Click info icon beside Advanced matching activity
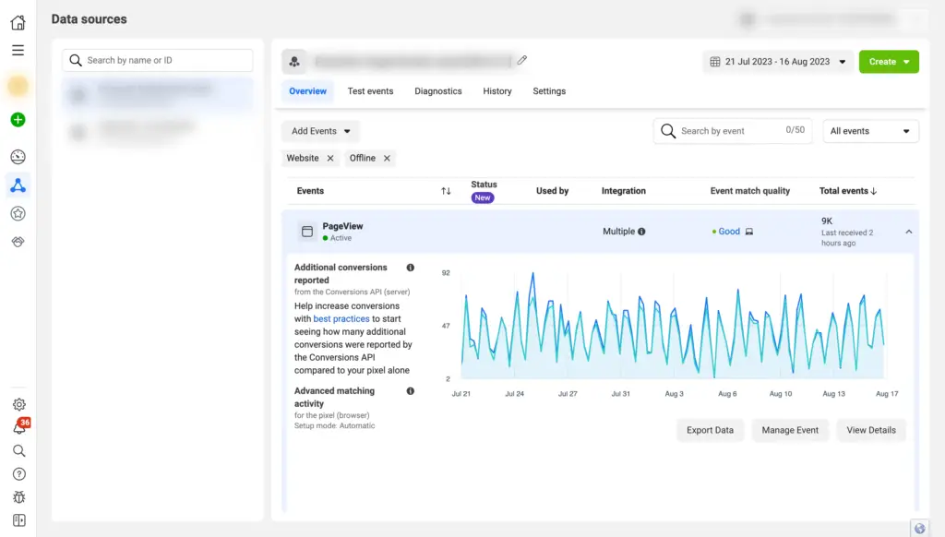Screen dimensions: 945x537 [x=411, y=391]
